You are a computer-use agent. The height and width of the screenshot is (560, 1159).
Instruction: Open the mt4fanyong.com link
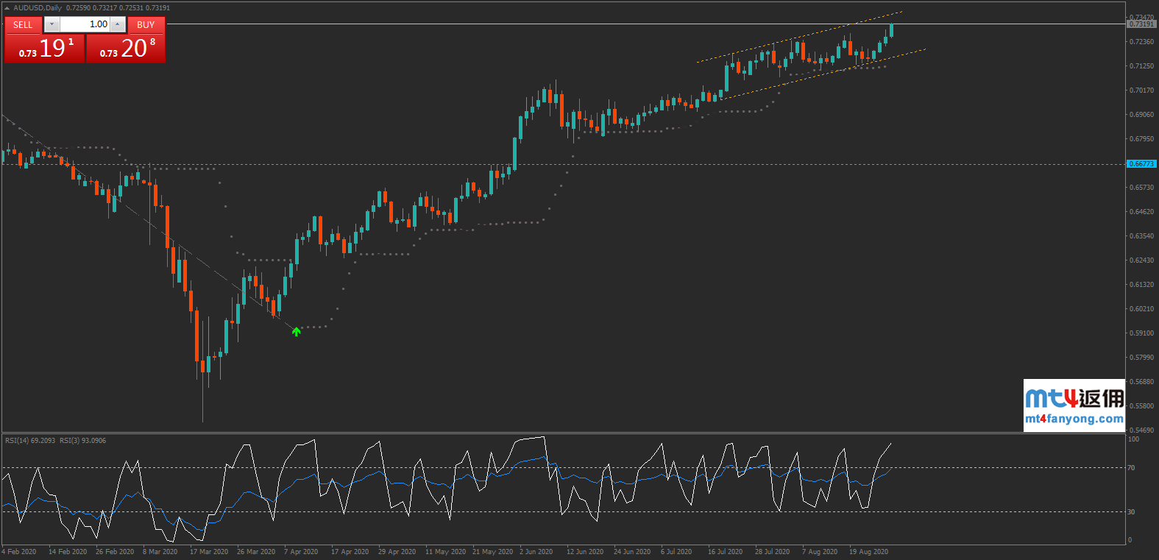click(1074, 419)
